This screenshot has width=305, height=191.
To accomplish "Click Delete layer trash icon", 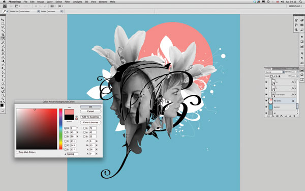I will pos(294,116).
